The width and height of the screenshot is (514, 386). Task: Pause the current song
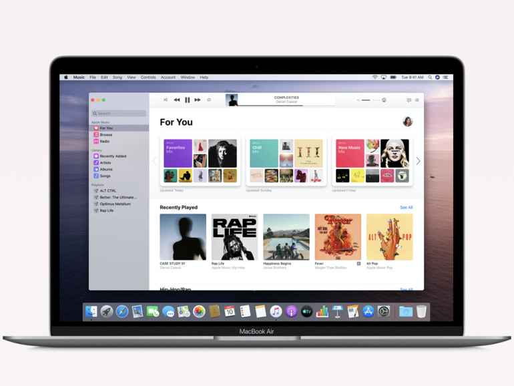pos(187,100)
